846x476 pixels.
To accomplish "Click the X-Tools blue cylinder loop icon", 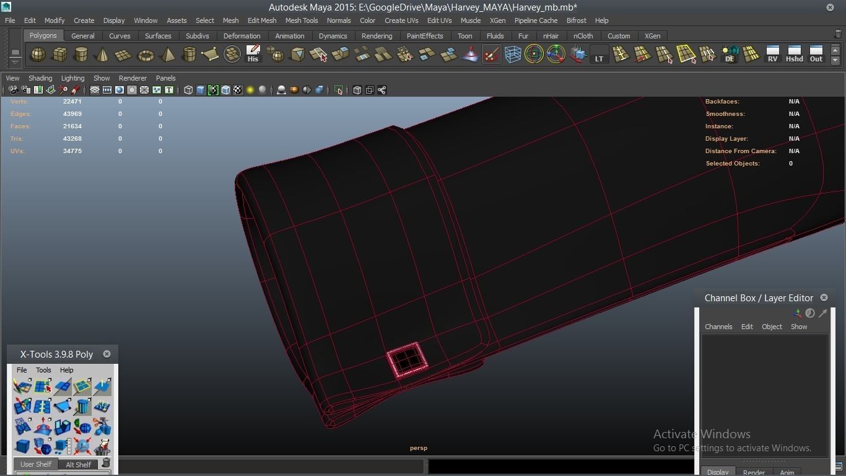I will click(82, 407).
